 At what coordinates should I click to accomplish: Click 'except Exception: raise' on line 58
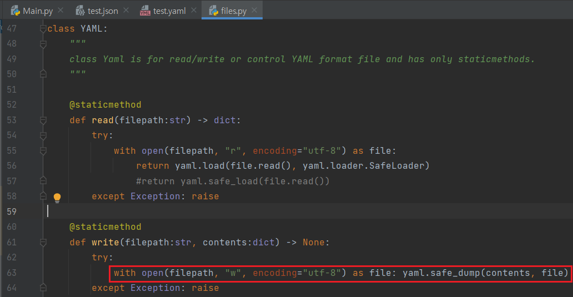click(155, 196)
